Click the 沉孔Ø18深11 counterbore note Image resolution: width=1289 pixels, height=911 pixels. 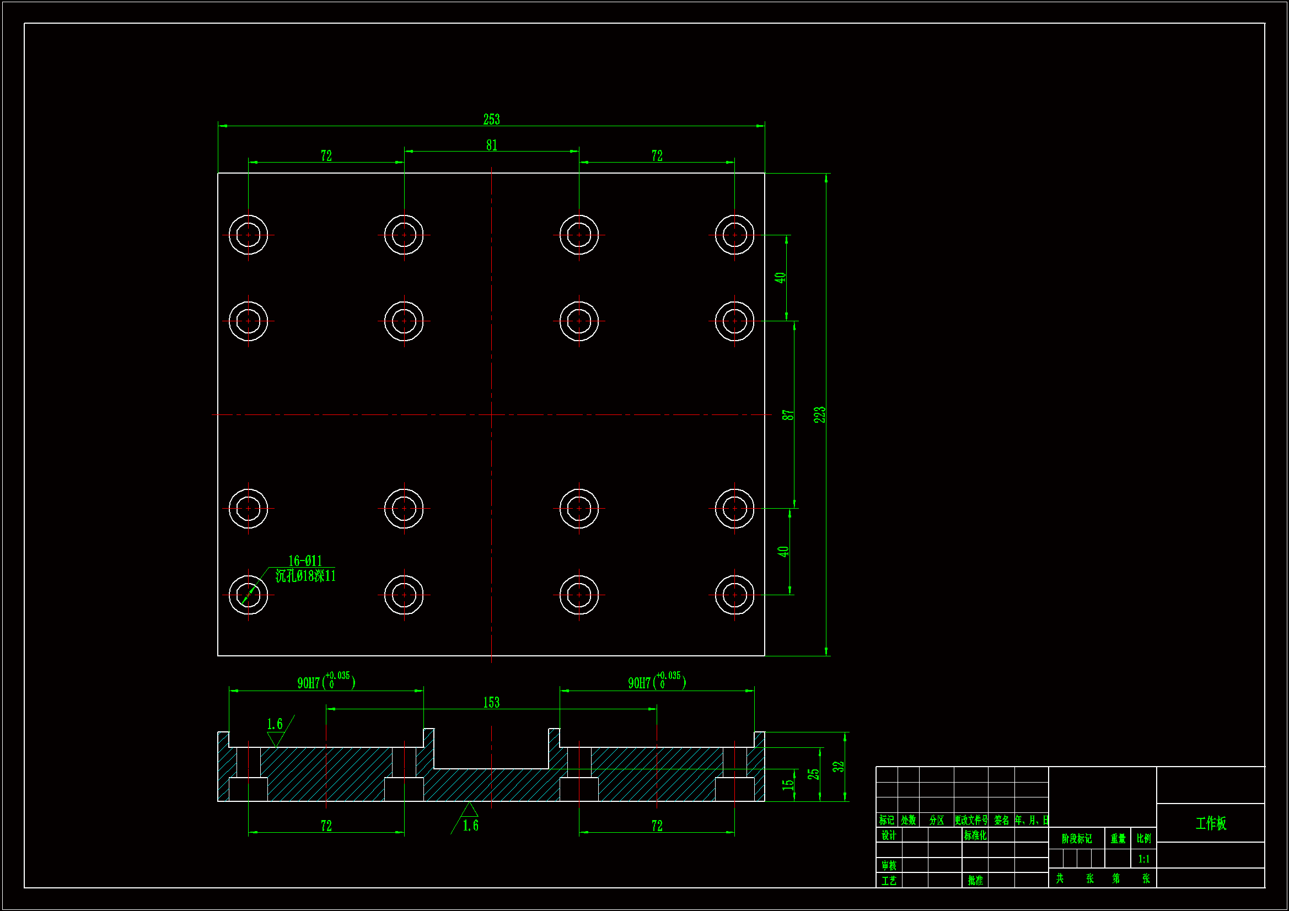tap(305, 576)
